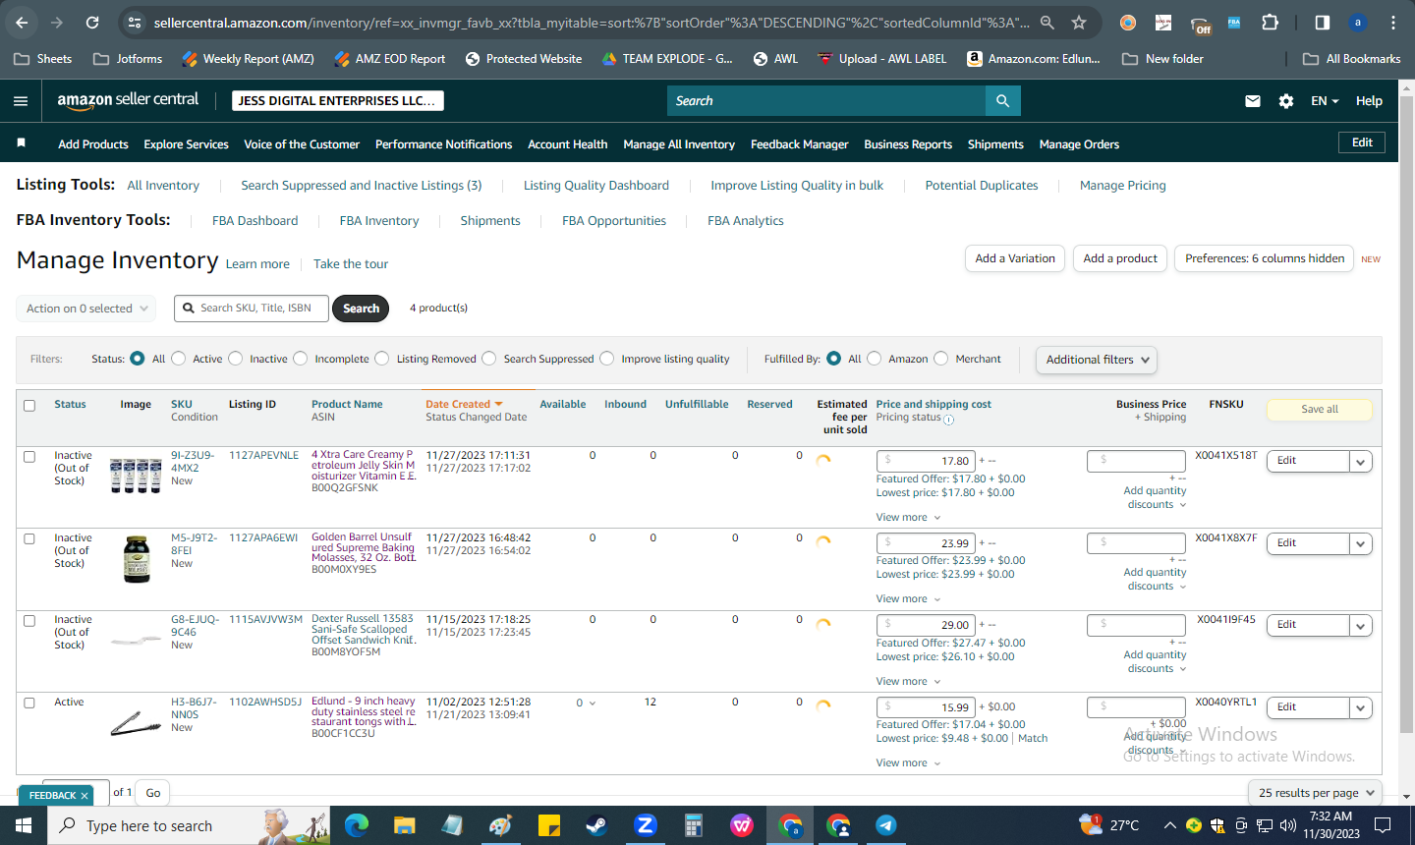Open the browser side panel
The image size is (1415, 845).
point(1323,22)
